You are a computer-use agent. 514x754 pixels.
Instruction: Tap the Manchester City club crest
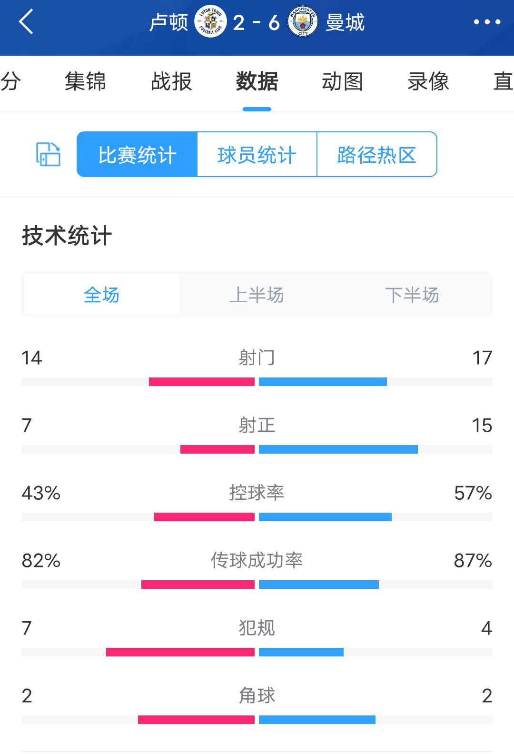303,22
